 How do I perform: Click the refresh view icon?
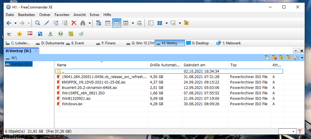(x=139, y=23)
